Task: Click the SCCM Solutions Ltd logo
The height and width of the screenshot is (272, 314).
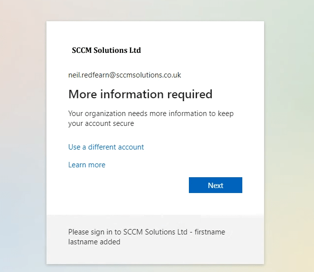Action: click(x=106, y=50)
